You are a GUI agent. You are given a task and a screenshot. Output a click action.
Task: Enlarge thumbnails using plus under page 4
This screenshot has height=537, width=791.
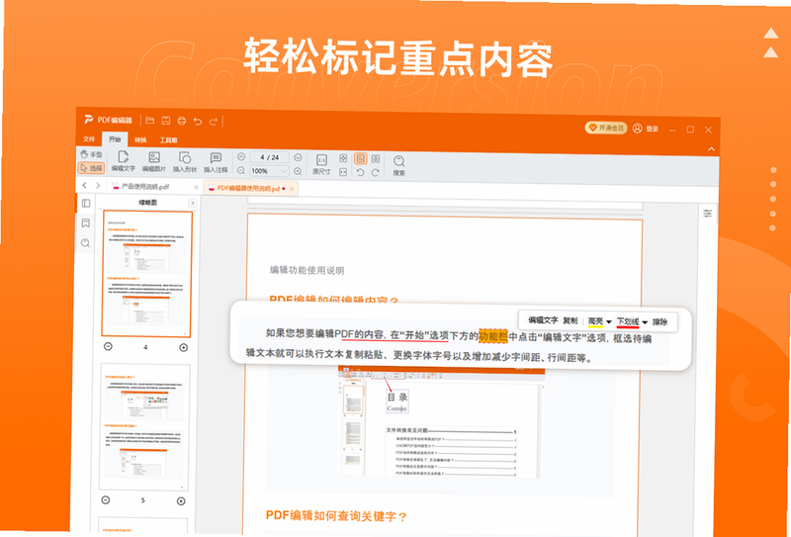184,348
